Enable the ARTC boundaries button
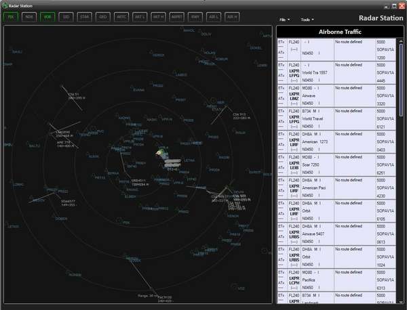407x310 pixels. click(121, 17)
